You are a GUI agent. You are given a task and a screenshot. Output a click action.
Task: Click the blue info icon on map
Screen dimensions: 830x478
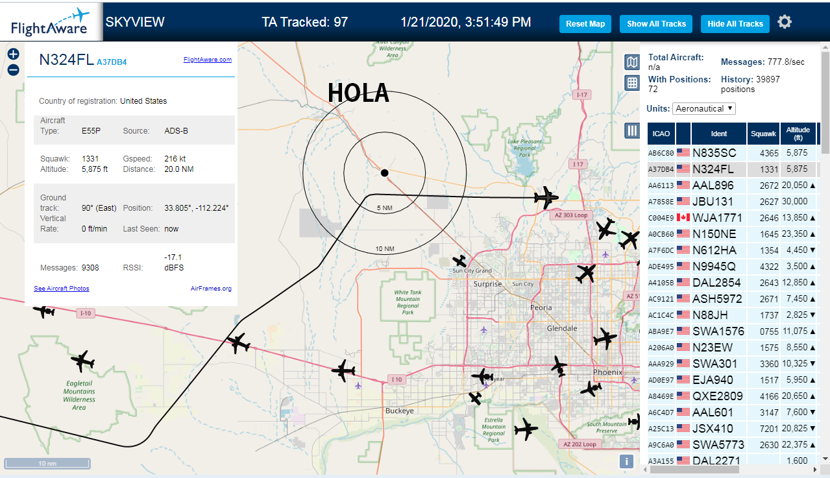[626, 461]
